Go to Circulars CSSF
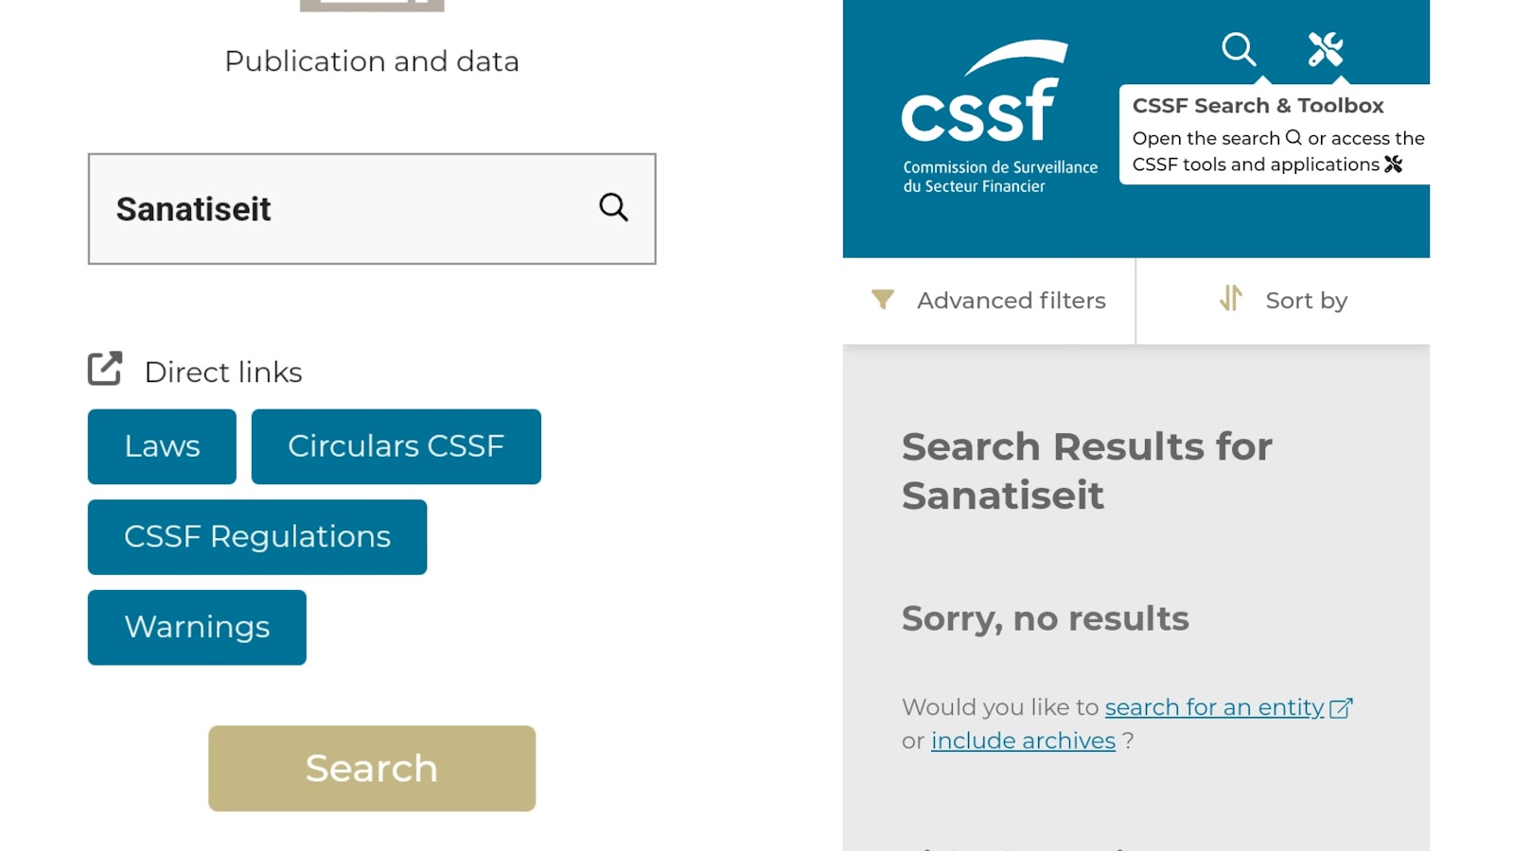Image resolution: width=1514 pixels, height=851 pixels. (396, 446)
